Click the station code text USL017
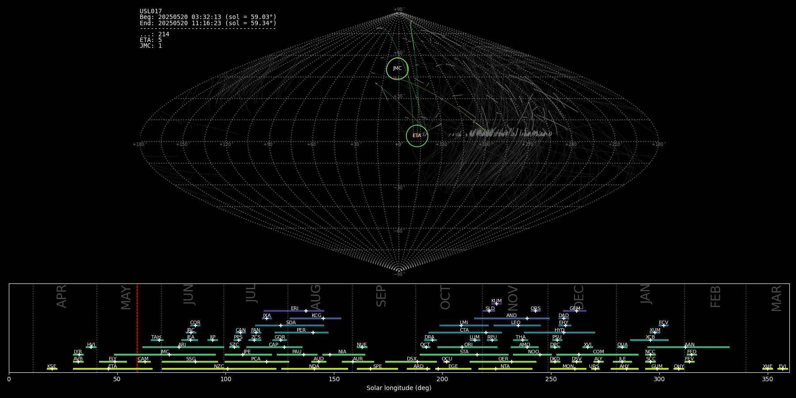 pos(151,11)
